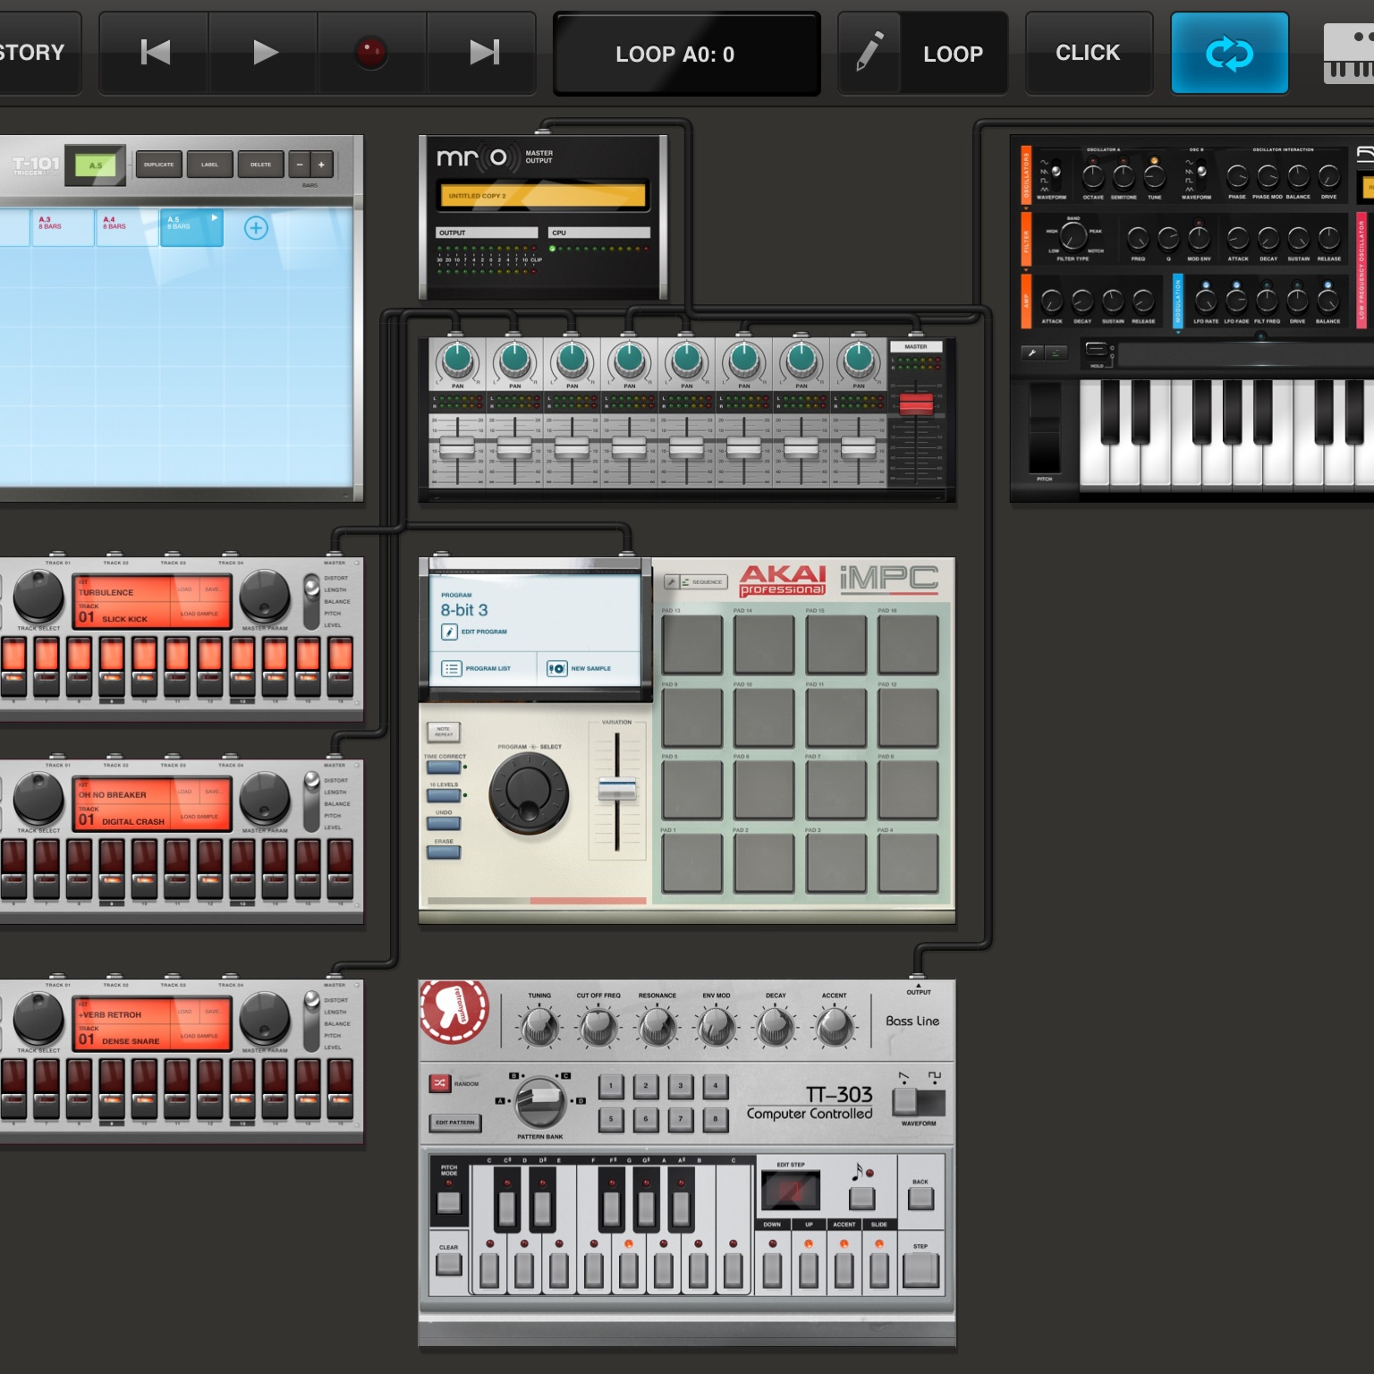Open the synth wrench settings icon
This screenshot has width=1374, height=1374.
click(x=1032, y=353)
